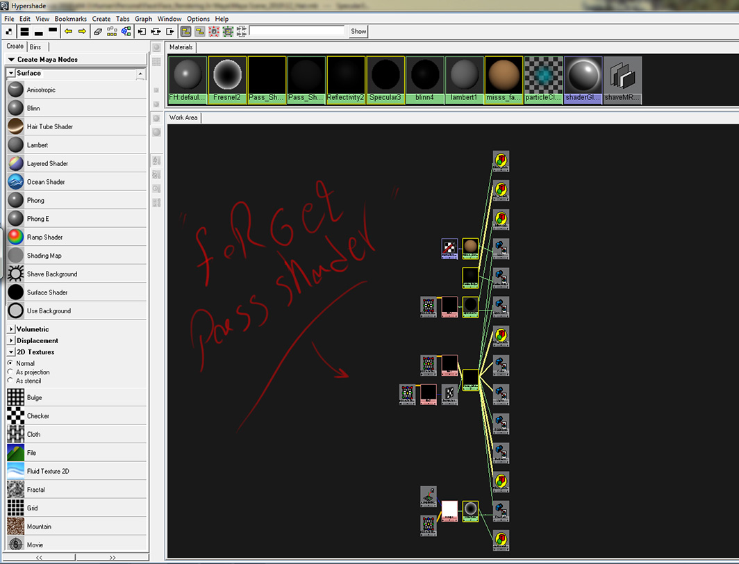Select the Blinn surface shader icon
The width and height of the screenshot is (739, 564).
coord(16,108)
